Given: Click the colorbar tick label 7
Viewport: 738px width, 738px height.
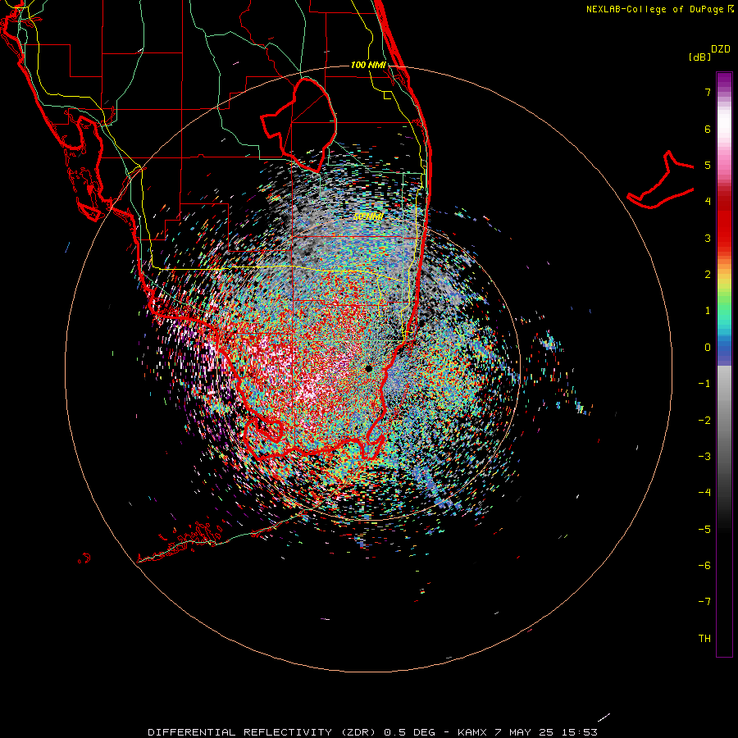Looking at the screenshot, I should click(708, 92).
